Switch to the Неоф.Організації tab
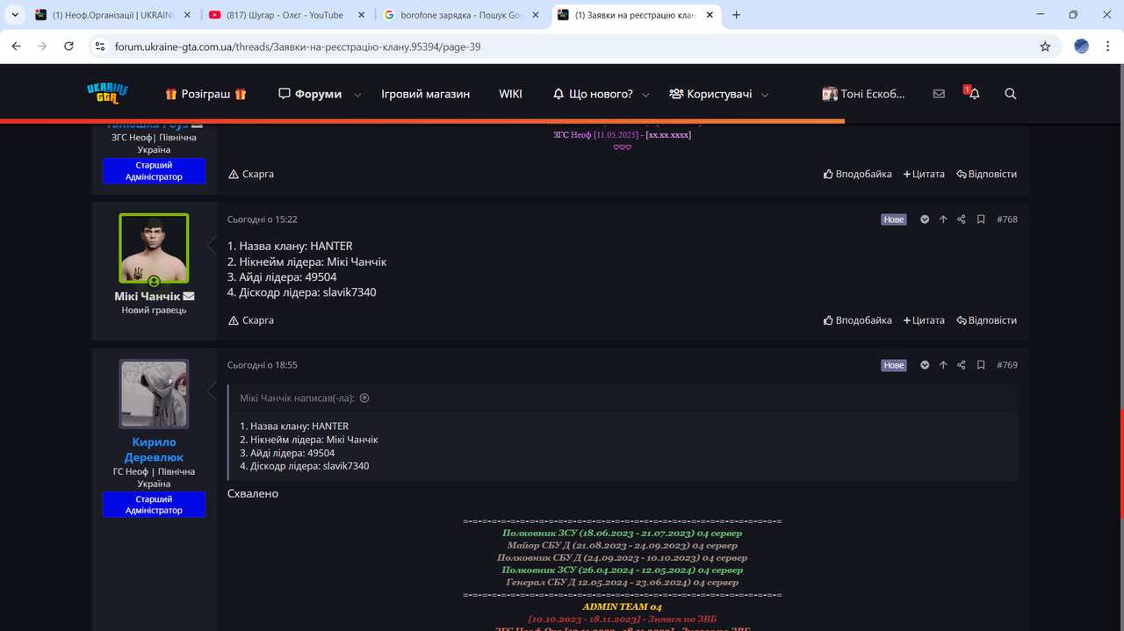The image size is (1124, 631). pyautogui.click(x=112, y=15)
